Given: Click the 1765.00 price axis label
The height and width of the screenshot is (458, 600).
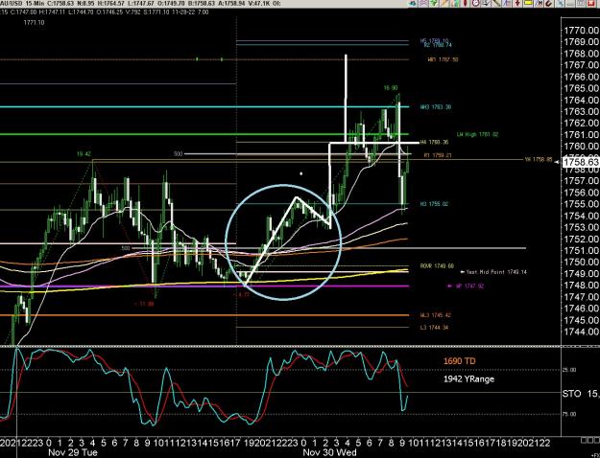Looking at the screenshot, I should tap(581, 88).
